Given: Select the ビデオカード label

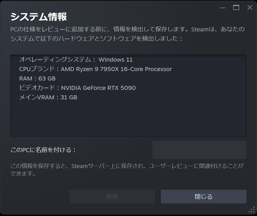Looking at the screenshot, I should (x=38, y=88).
